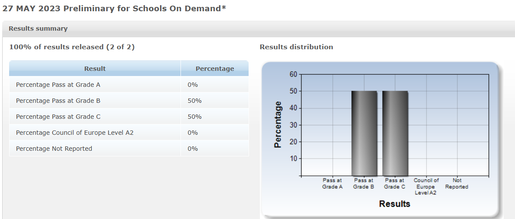
Task: Click the 0% value for Not Reported
Action: [193, 149]
